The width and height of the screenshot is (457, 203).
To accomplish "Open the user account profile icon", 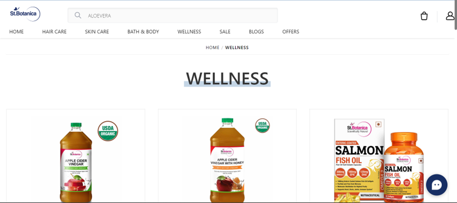I will click(x=450, y=16).
